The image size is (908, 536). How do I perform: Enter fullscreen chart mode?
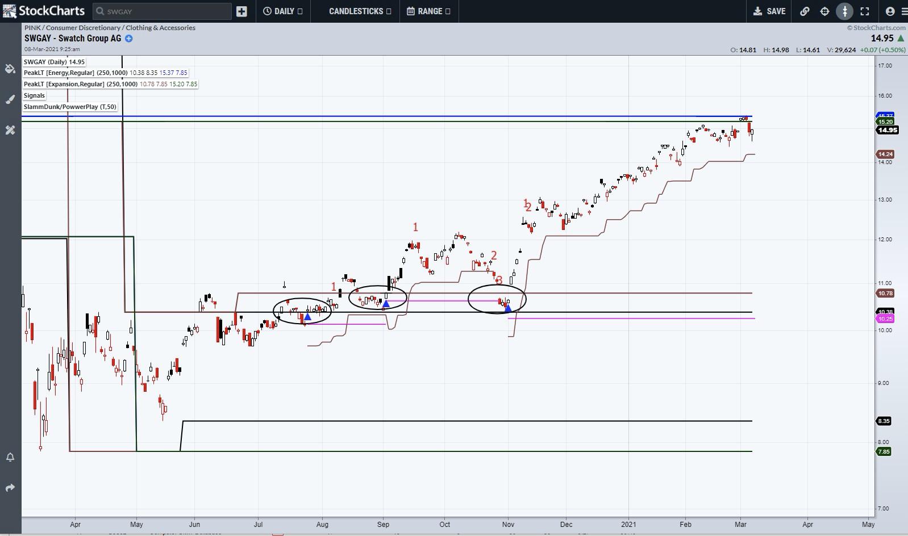tap(865, 11)
